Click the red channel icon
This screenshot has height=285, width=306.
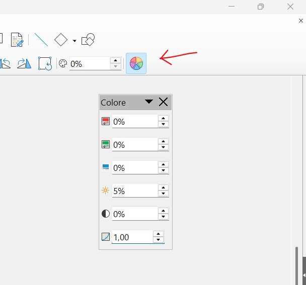106,121
